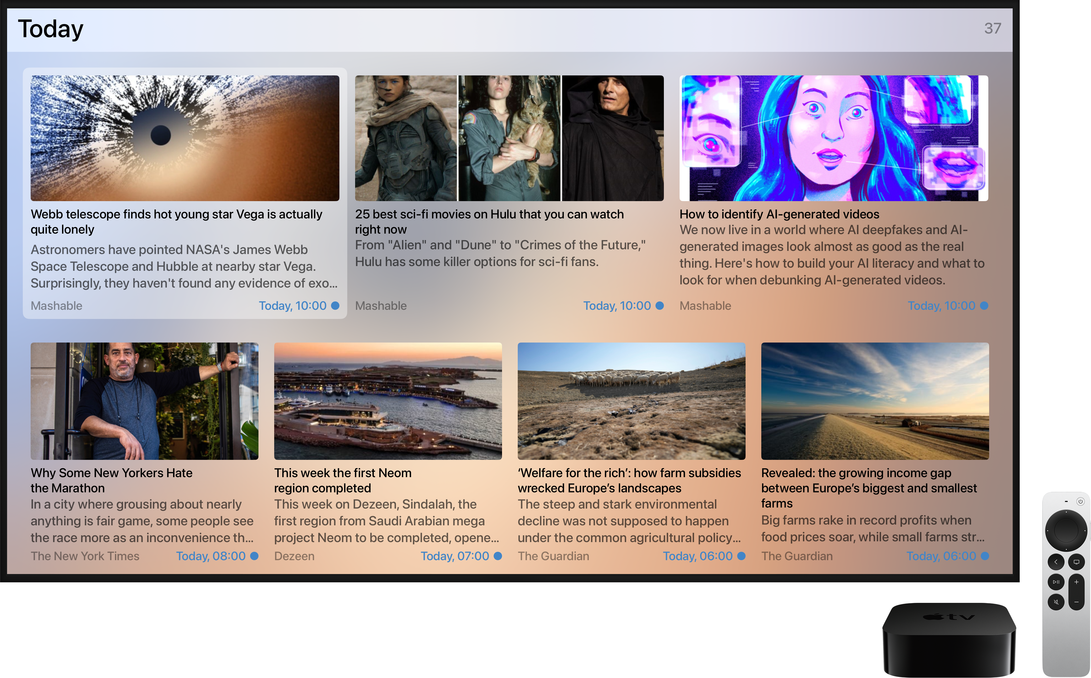Click the back button on the remote
The width and height of the screenshot is (1091, 678).
coord(1056,562)
